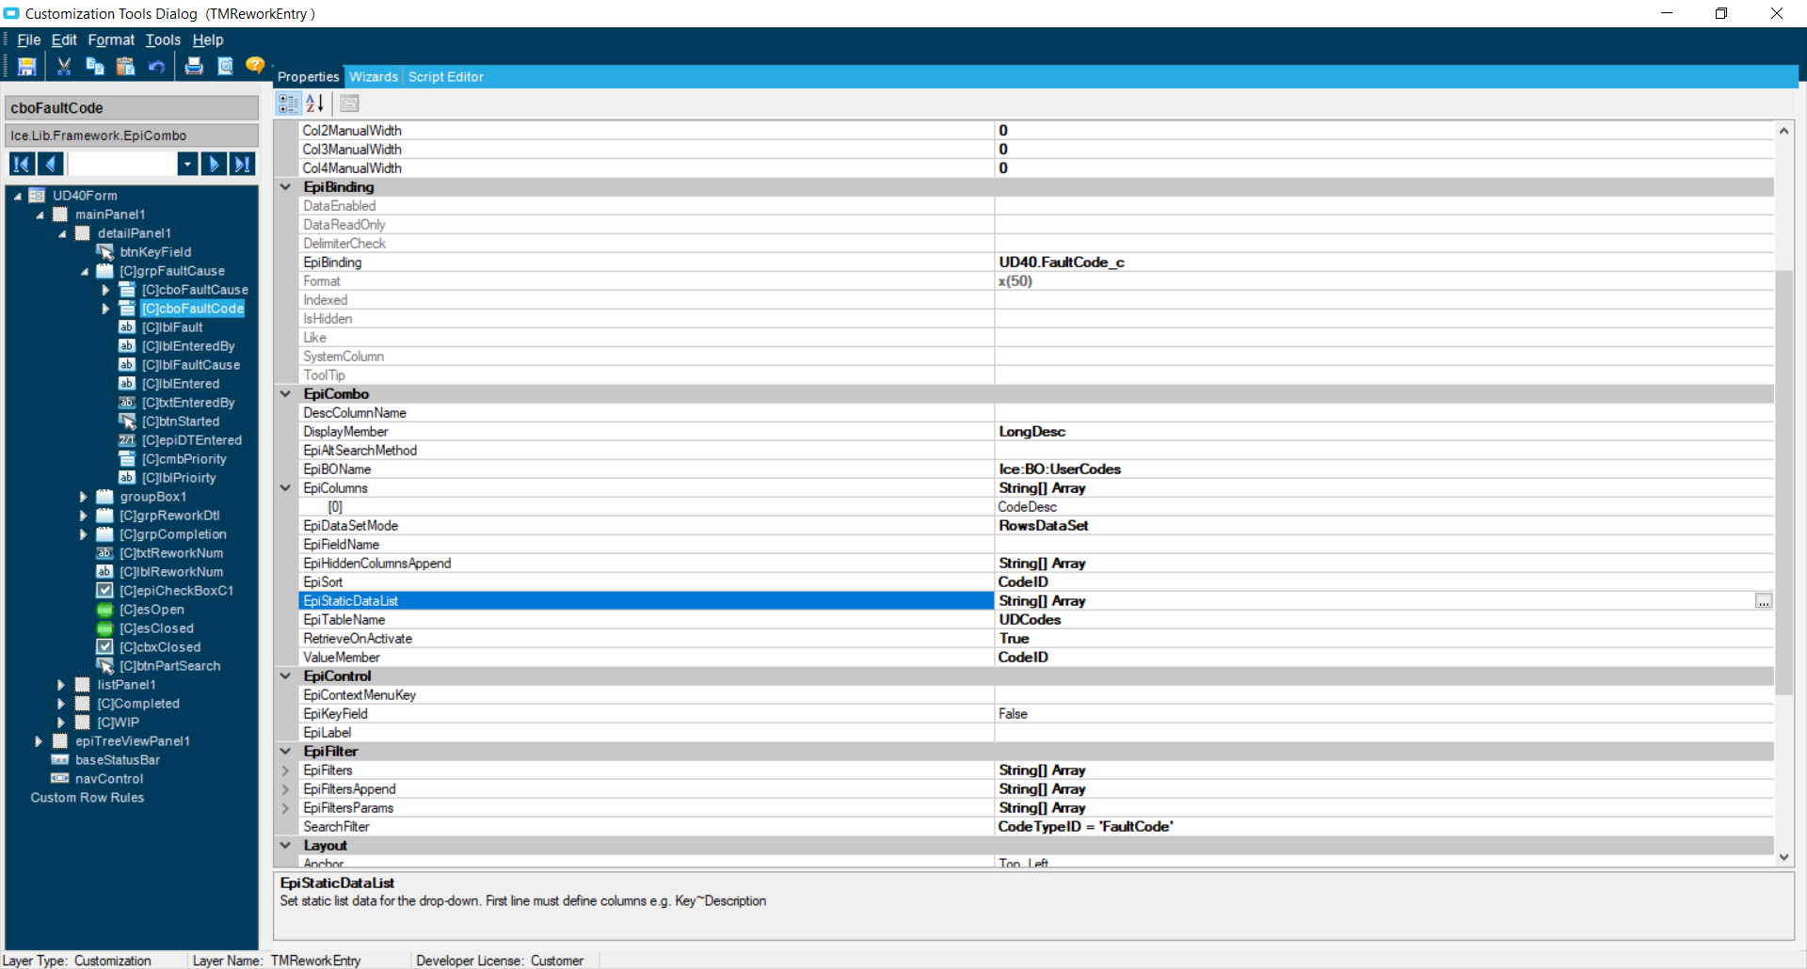
Task: Open control navigator combo dropdown arrow
Action: 187,164
